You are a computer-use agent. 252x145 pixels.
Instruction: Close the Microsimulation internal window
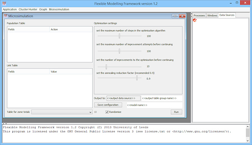[x=182, y=16]
